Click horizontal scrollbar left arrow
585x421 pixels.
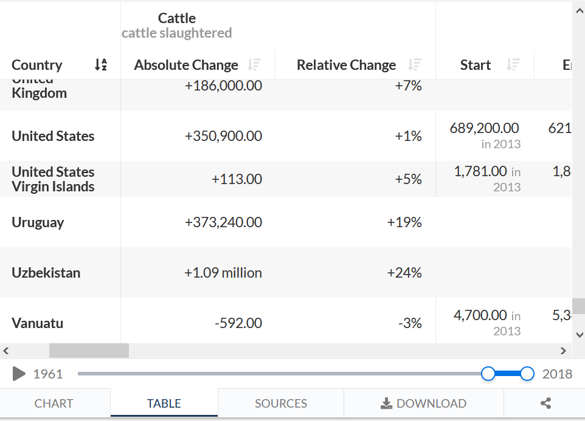tap(6, 351)
